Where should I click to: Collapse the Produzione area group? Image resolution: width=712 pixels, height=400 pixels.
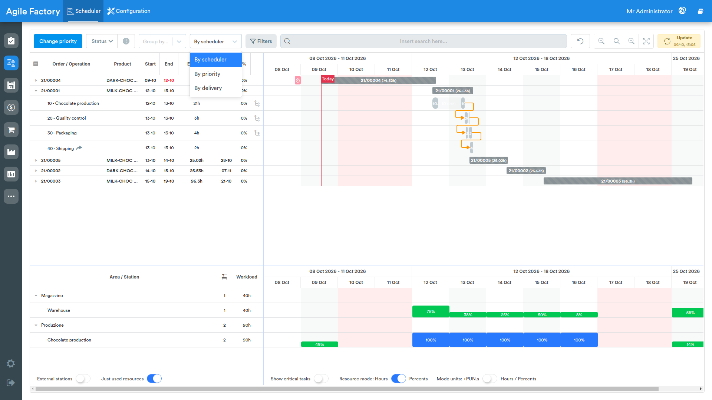coord(36,325)
